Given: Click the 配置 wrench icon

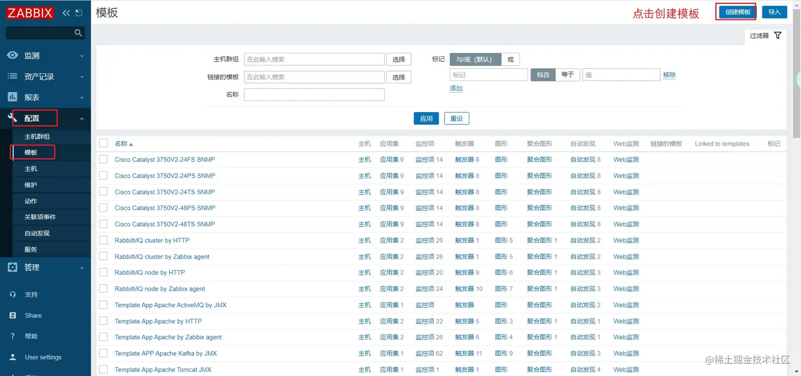Looking at the screenshot, I should [13, 118].
